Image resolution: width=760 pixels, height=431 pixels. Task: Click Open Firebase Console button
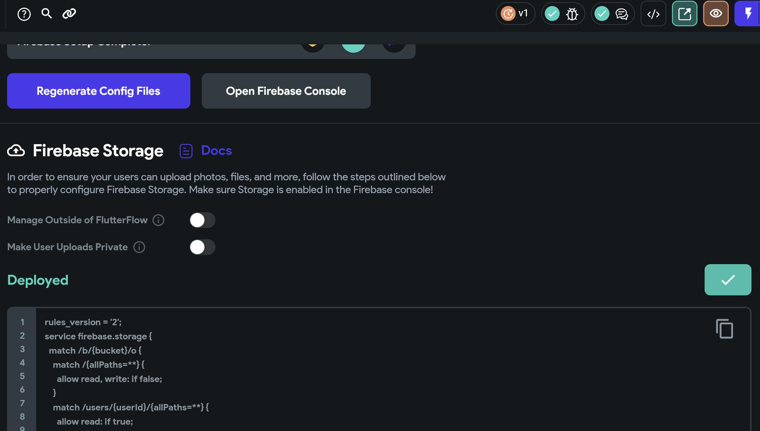pos(286,91)
